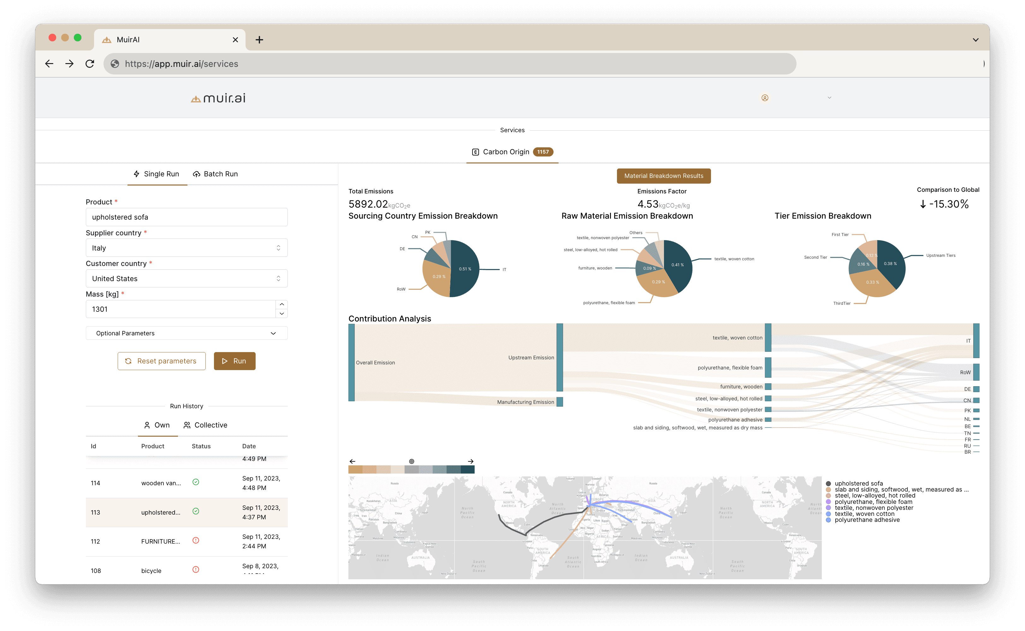Click the Run button
Image resolution: width=1025 pixels, height=631 pixels.
point(234,361)
